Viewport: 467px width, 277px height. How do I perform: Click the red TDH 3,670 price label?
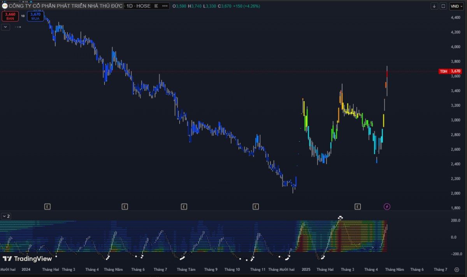point(450,71)
